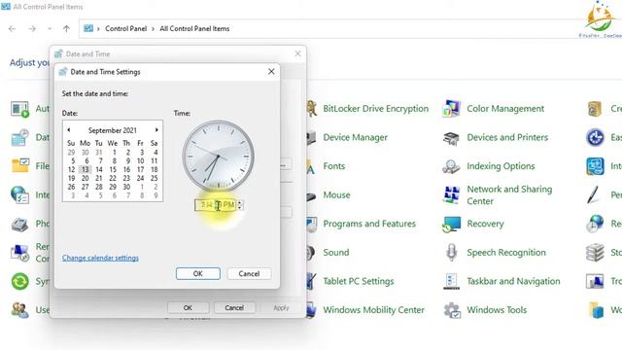This screenshot has width=622, height=350.
Task: Click Cancel in Date and Time Settings
Action: click(249, 273)
